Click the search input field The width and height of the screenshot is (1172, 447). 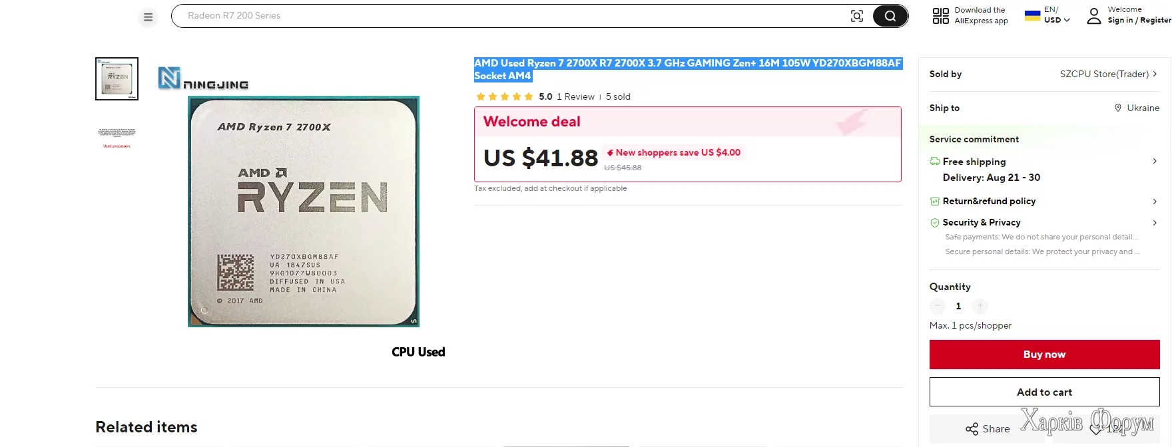[x=506, y=16]
